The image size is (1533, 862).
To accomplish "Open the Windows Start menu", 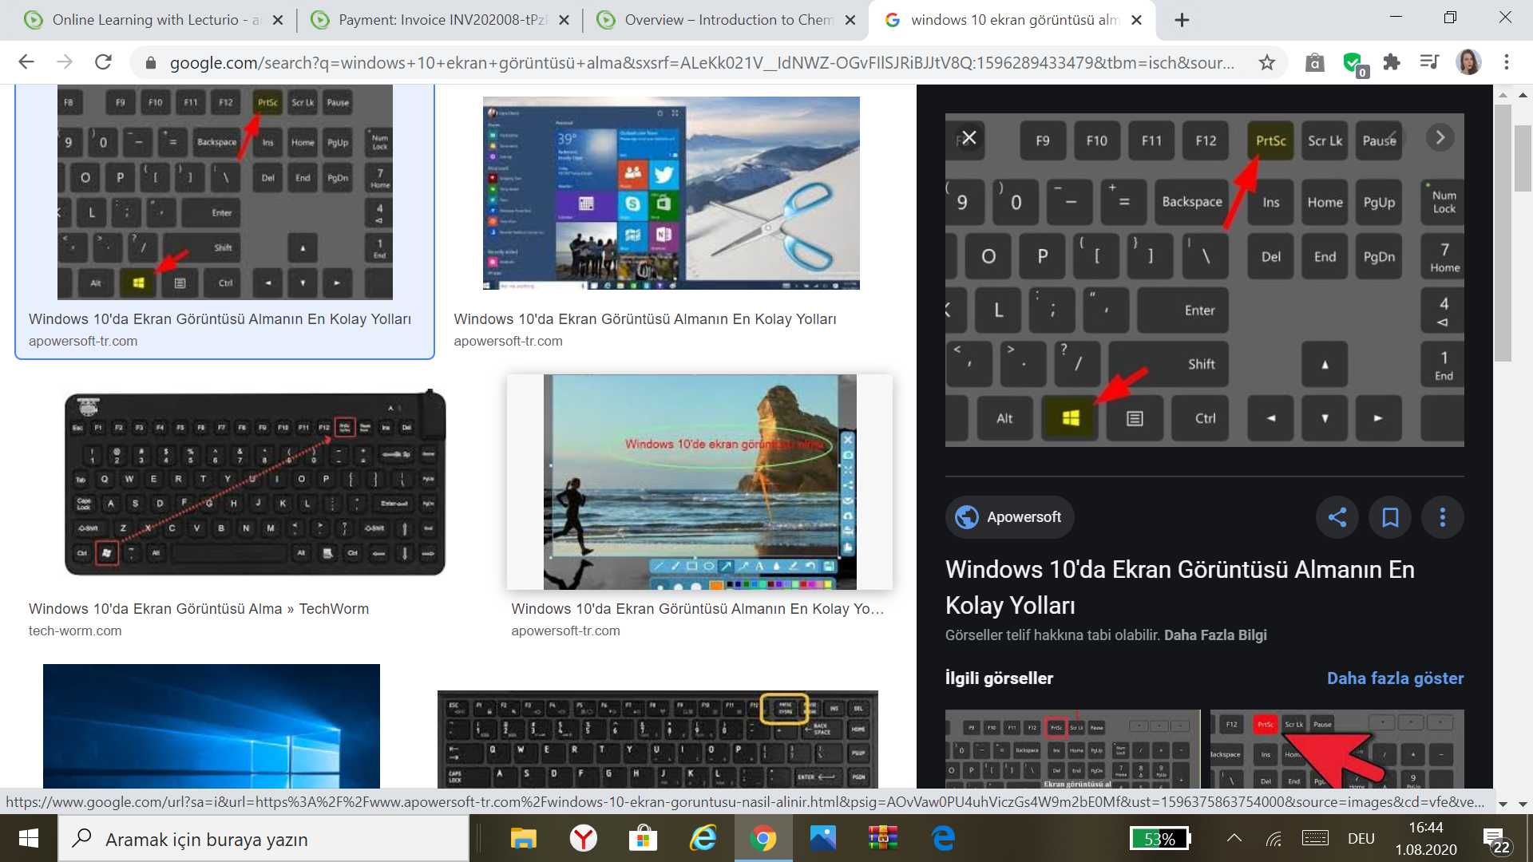I will coord(29,838).
